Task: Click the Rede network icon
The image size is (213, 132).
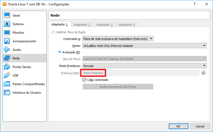Action: [7, 58]
